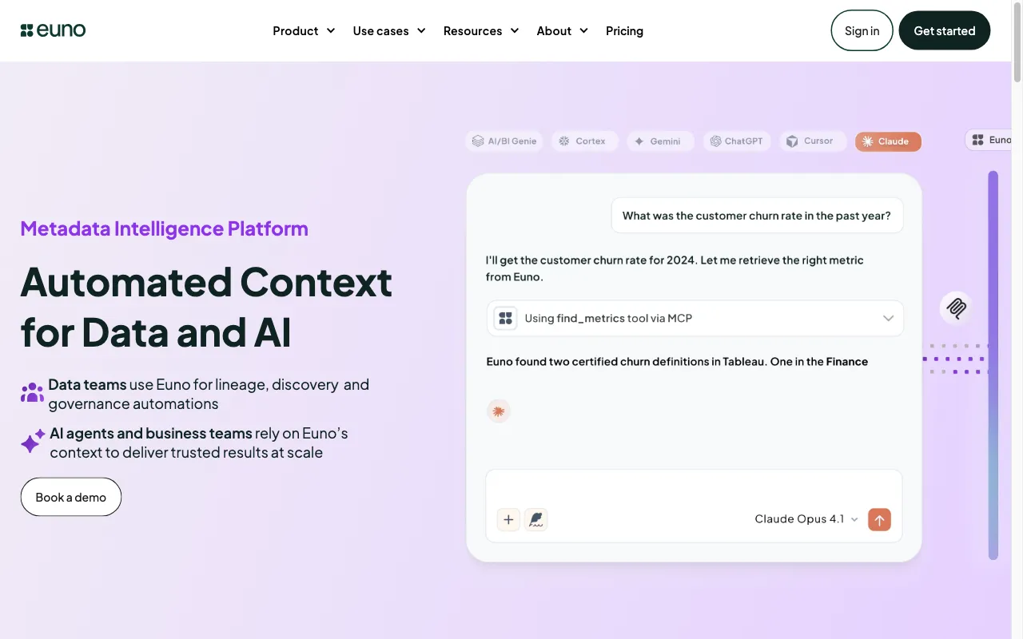Go to the Pricing page
Screen dimensions: 1023x639
point(624,30)
